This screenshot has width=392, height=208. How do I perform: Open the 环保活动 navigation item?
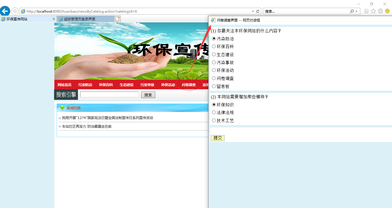pos(168,85)
